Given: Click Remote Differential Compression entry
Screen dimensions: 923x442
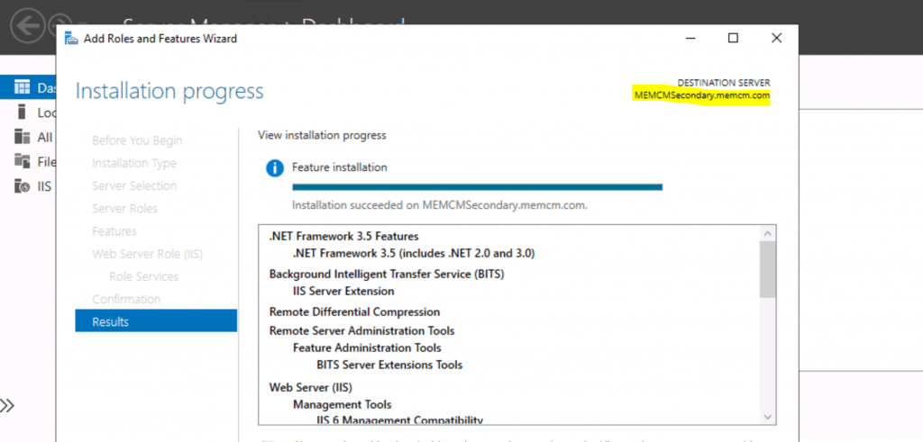Looking at the screenshot, I should coord(354,311).
